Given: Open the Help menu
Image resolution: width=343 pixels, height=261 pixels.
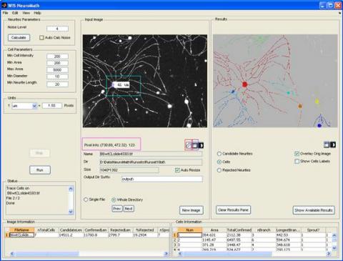Looking at the screenshot, I should 37,13.
